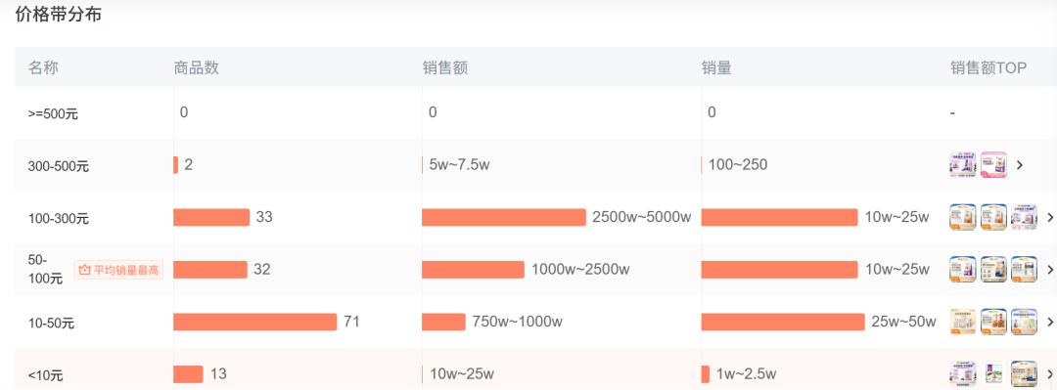Expand the 10-50元 top products chevron

[1050, 322]
